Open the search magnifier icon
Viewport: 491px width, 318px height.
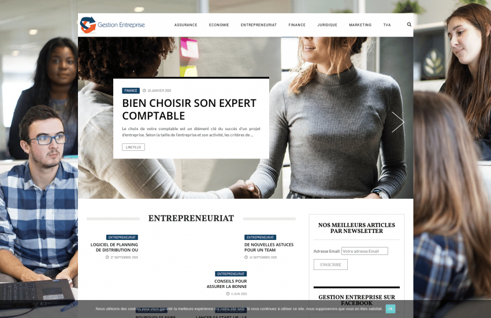tap(409, 24)
